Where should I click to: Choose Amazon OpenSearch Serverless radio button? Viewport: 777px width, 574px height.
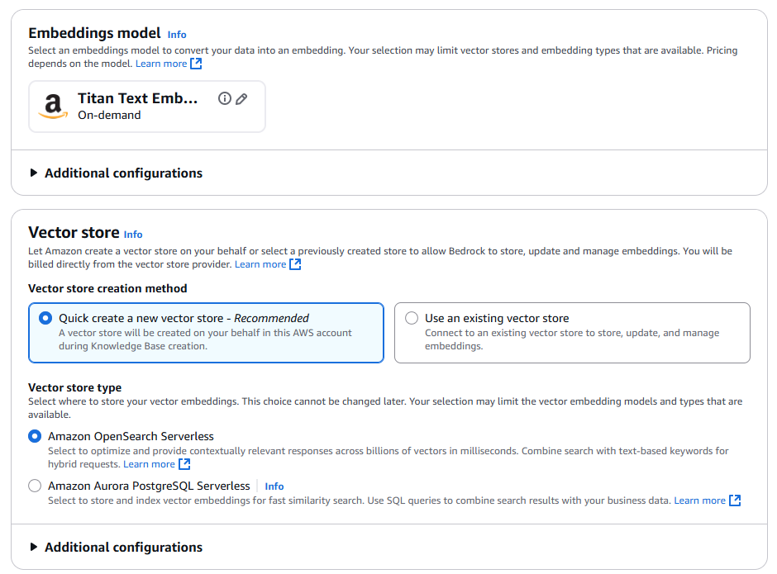[x=35, y=436]
